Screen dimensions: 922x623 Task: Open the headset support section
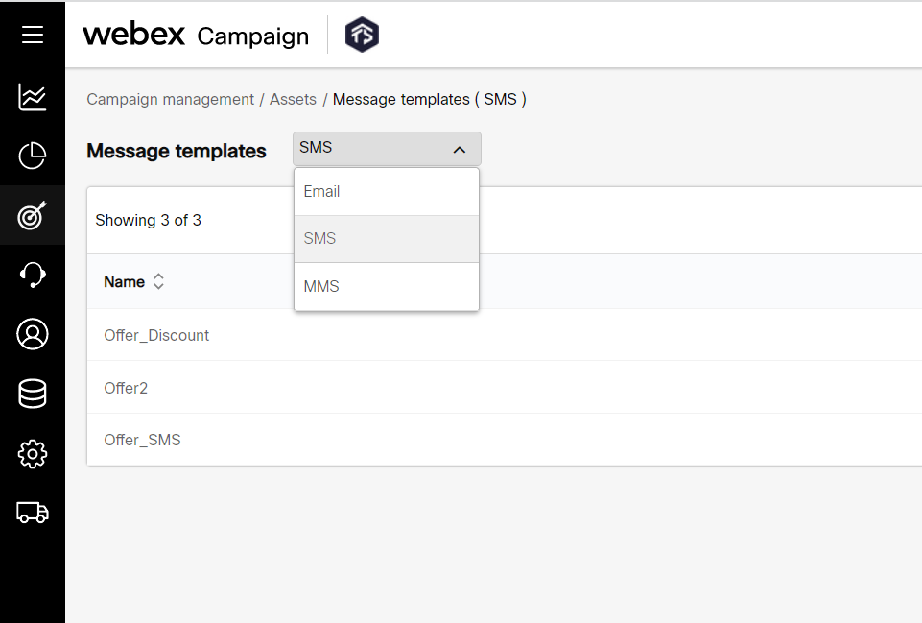(32, 275)
